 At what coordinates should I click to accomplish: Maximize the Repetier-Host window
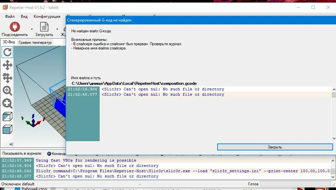[x=313, y=7]
